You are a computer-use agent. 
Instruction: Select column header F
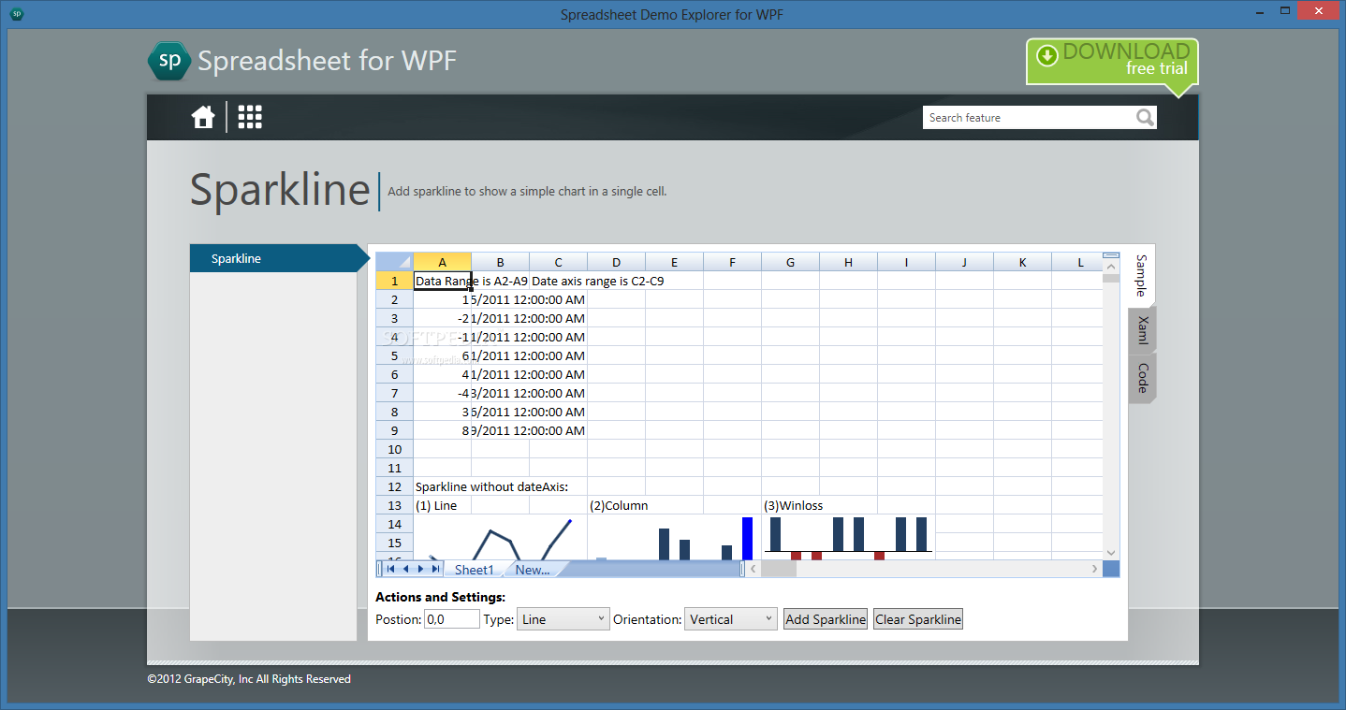point(732,262)
